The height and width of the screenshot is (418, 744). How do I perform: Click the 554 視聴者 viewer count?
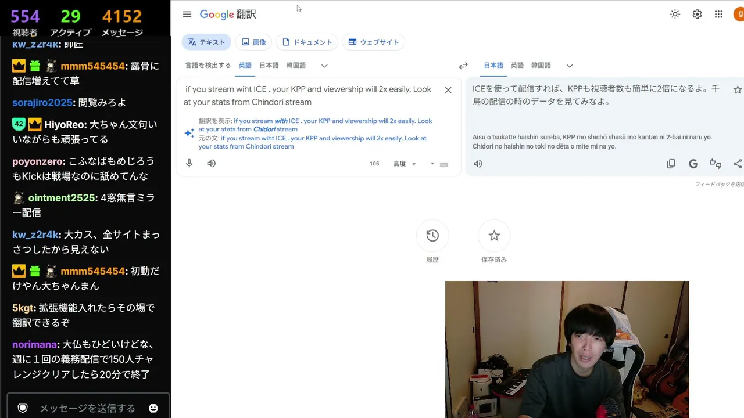click(25, 22)
